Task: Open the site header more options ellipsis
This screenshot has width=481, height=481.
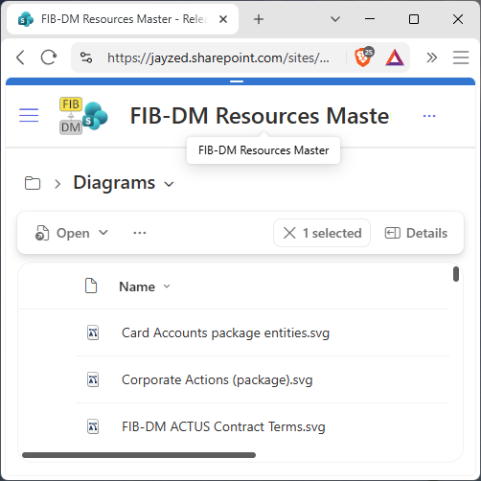Action: [429, 116]
